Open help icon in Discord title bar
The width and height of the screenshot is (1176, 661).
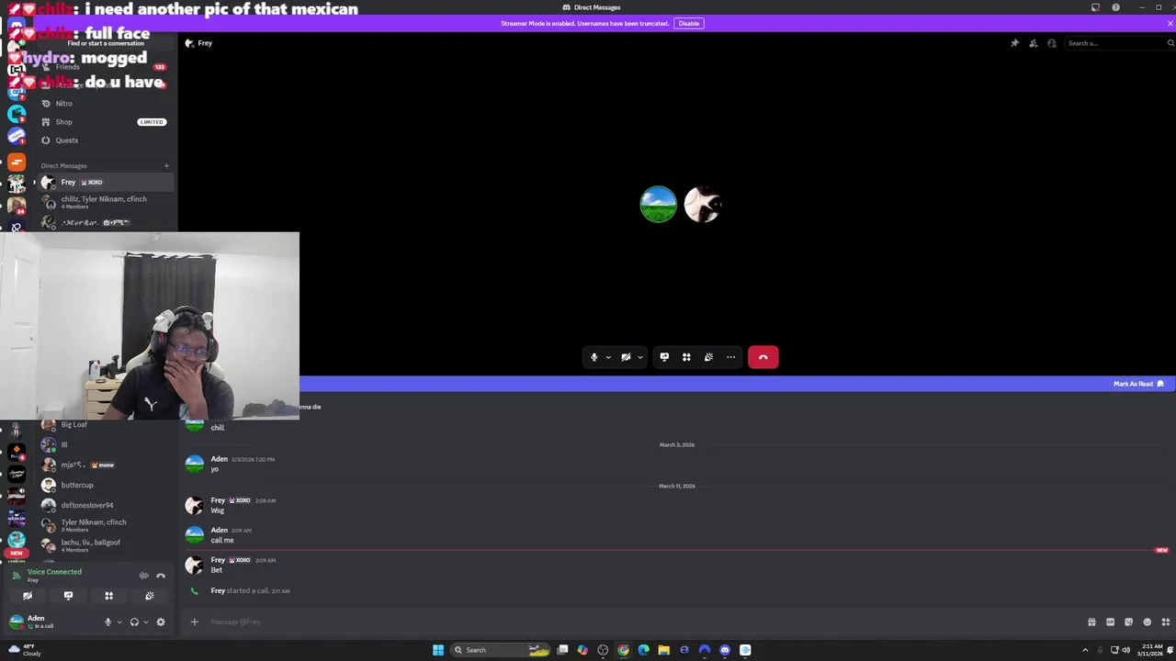1115,7
